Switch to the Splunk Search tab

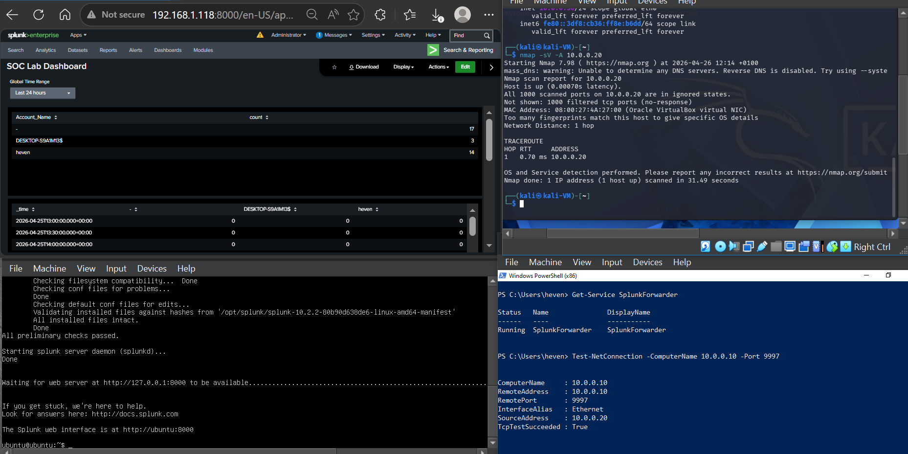[x=16, y=50]
